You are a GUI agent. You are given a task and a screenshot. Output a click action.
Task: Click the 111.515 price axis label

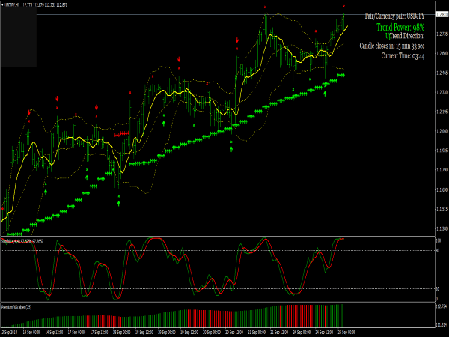coord(442,209)
